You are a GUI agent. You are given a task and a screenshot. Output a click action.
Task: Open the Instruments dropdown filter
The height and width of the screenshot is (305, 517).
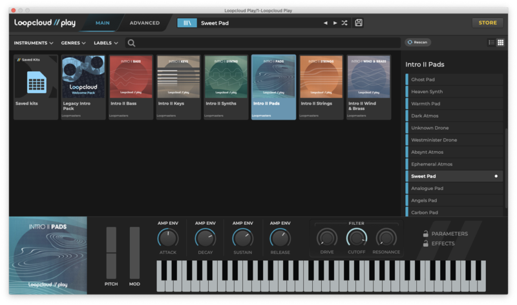point(34,43)
